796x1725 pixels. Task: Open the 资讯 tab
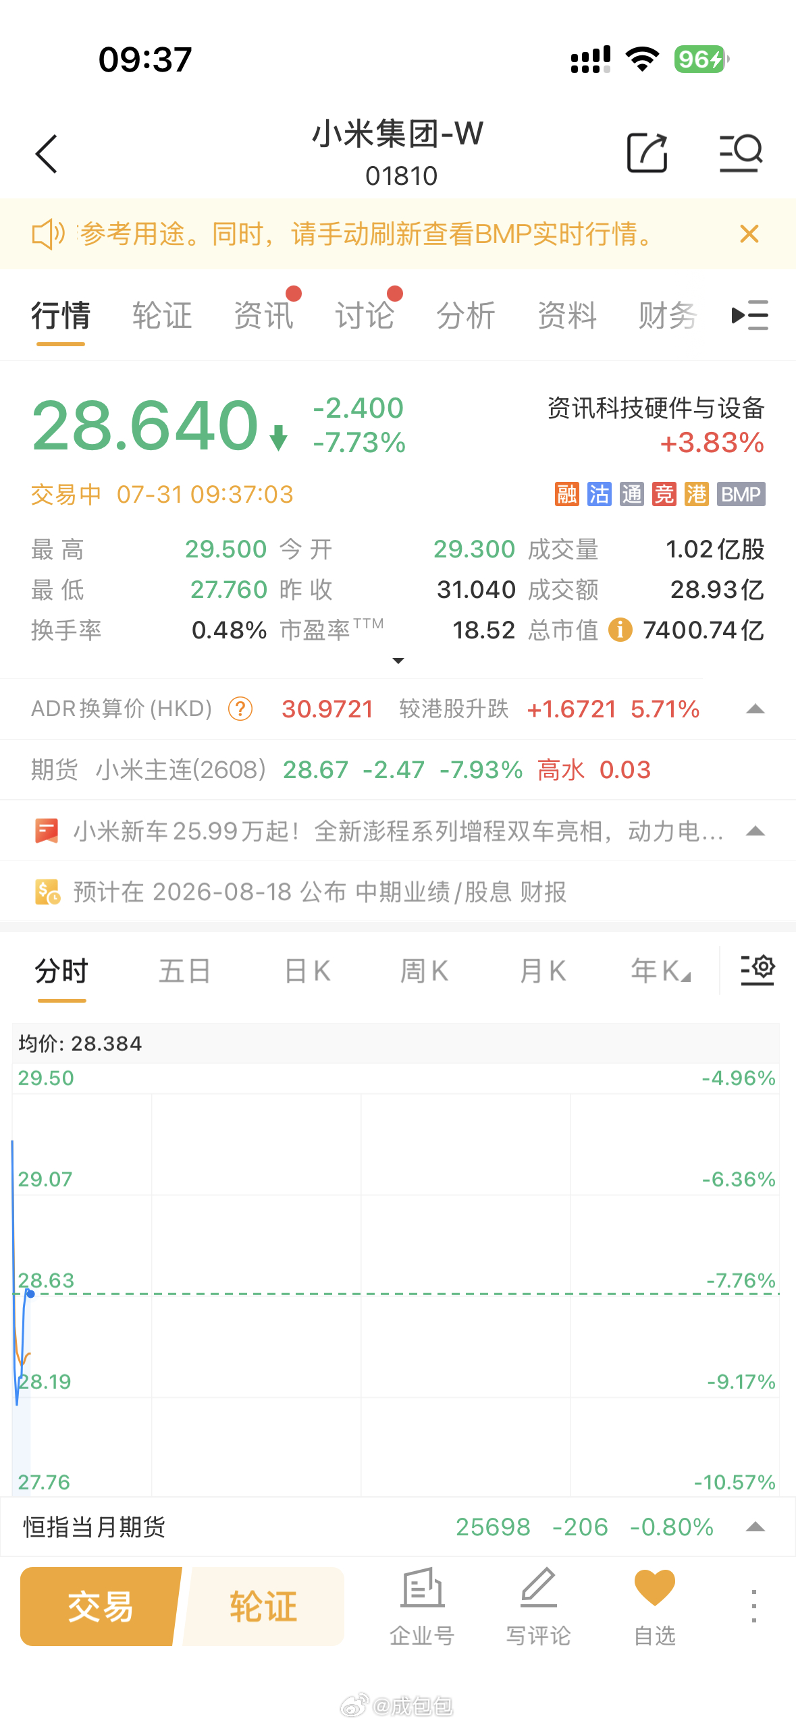pos(264,316)
